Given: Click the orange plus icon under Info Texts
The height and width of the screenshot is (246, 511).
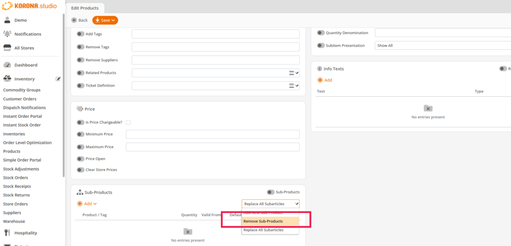Looking at the screenshot, I should click(320, 80).
